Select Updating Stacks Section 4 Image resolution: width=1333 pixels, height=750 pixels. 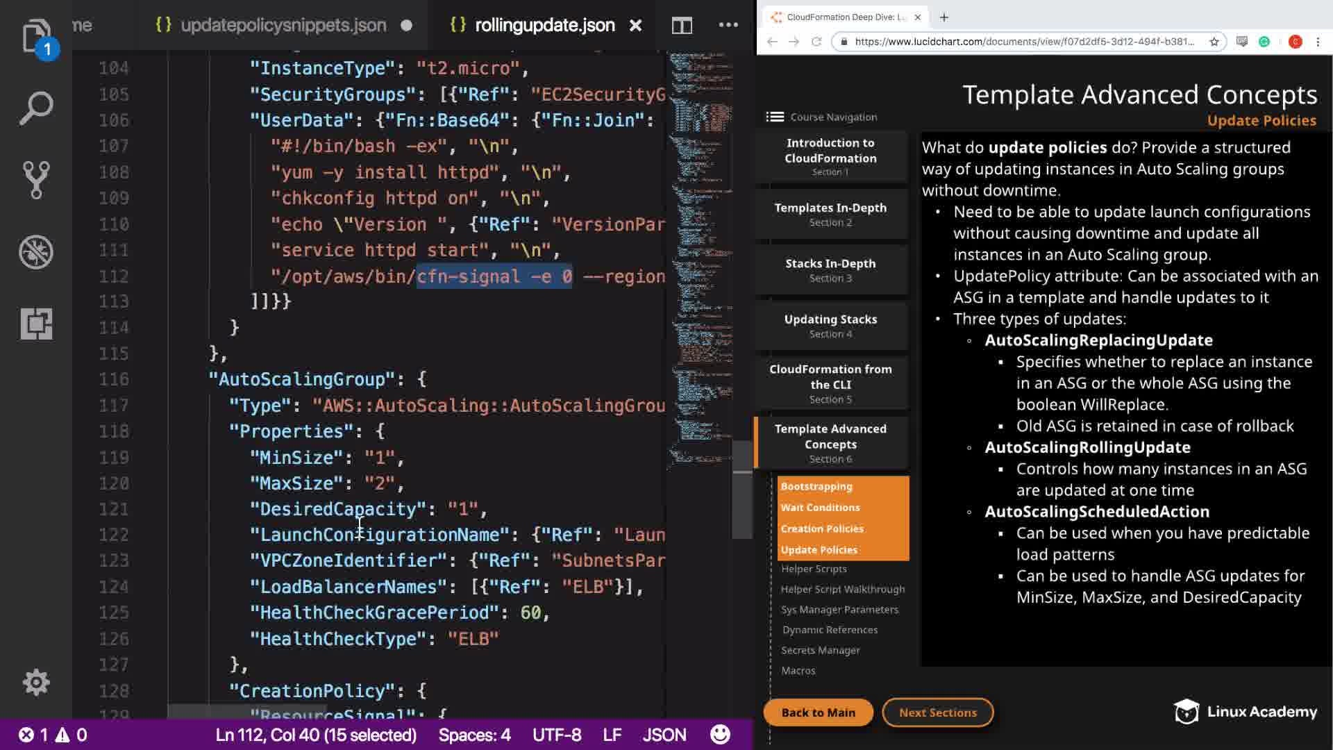click(x=830, y=326)
